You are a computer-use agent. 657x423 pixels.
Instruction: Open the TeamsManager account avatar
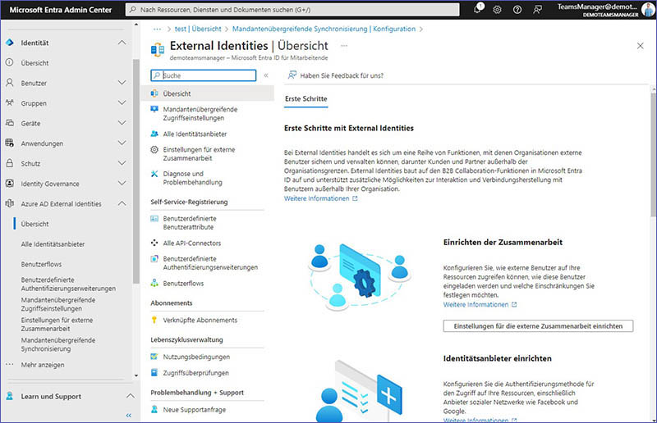coord(648,9)
